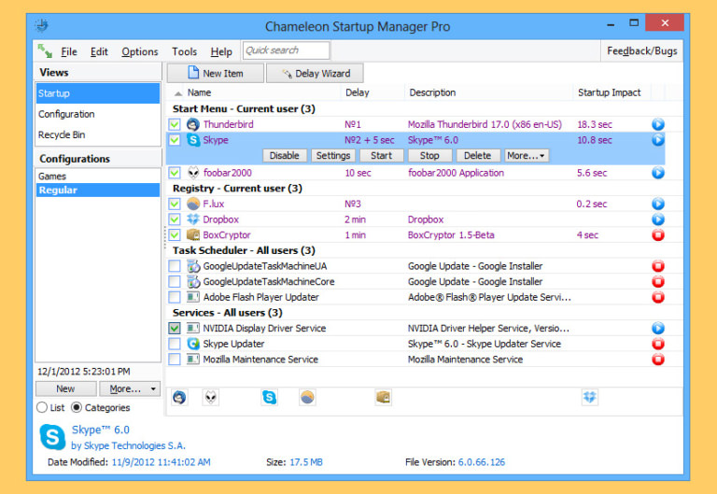Click the F.lux icon in the bottom timeline
Viewport: 717px width, 494px height.
pyautogui.click(x=307, y=398)
